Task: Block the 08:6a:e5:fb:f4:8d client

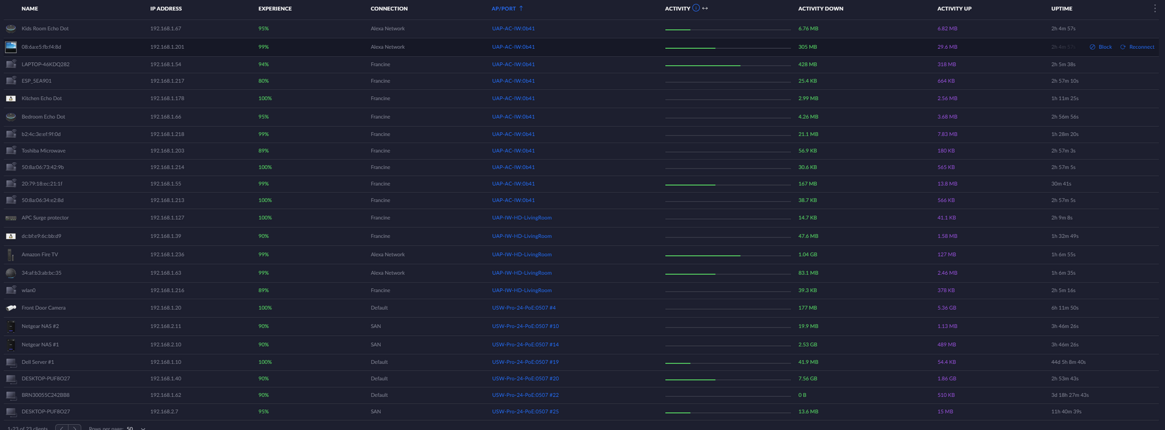Action: click(1101, 47)
